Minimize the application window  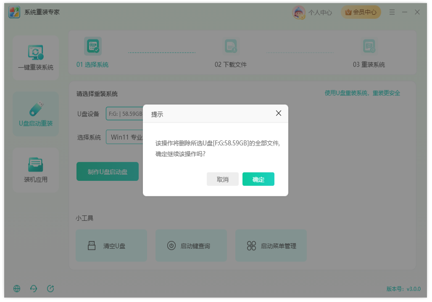(404, 12)
